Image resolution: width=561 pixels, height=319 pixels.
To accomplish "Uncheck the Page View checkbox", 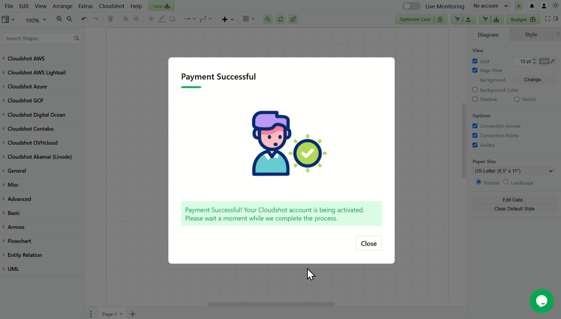I will coord(475,70).
